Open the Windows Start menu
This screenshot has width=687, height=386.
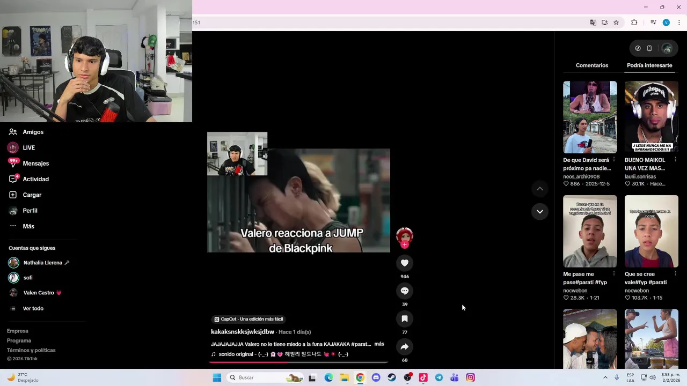(x=217, y=377)
